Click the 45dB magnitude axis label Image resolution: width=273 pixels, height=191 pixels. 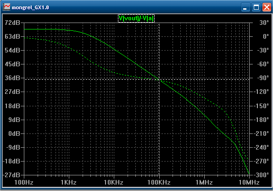[12, 64]
